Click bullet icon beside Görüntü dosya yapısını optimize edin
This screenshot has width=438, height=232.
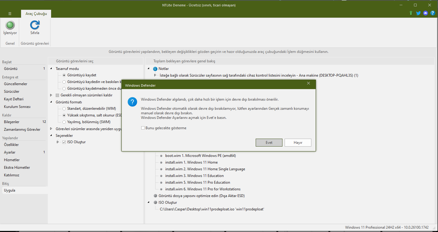pyautogui.click(x=156, y=196)
